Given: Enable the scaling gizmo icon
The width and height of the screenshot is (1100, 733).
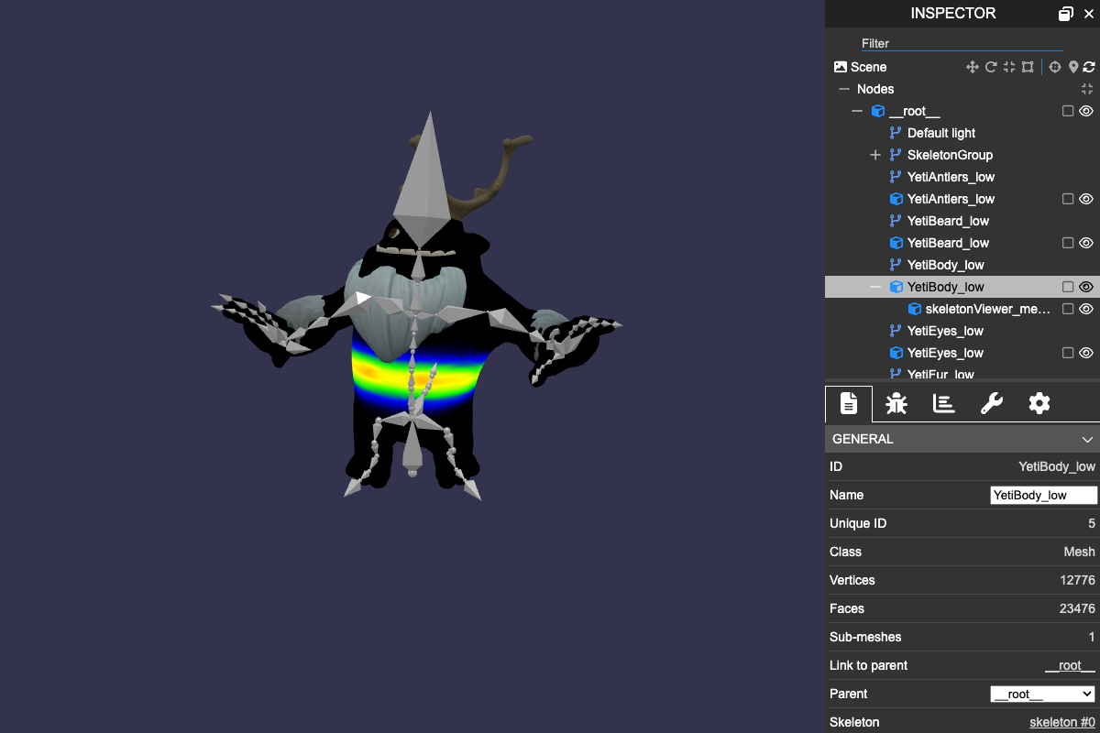Looking at the screenshot, I should point(1009,67).
